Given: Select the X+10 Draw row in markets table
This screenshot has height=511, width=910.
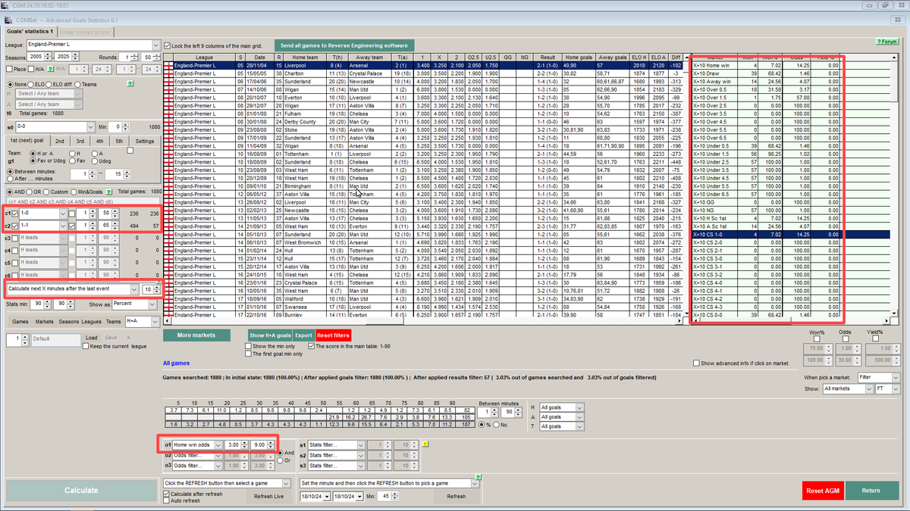Looking at the screenshot, I should click(765, 73).
